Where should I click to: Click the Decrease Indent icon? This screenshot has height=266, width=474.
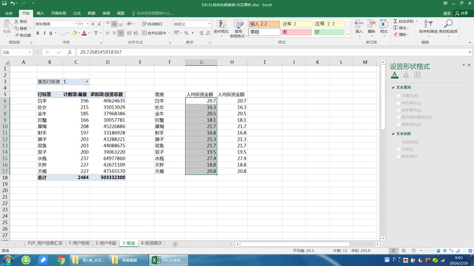coord(130,33)
